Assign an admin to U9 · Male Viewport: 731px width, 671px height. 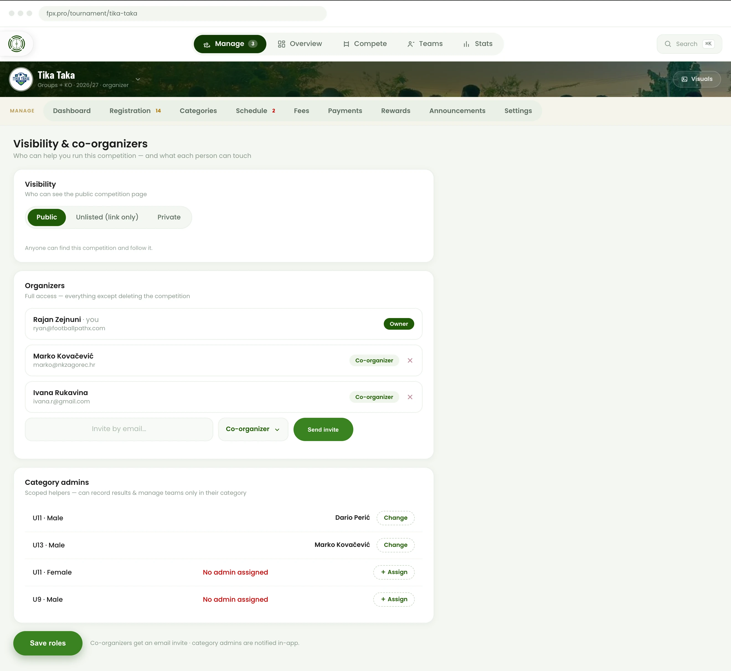coord(394,600)
